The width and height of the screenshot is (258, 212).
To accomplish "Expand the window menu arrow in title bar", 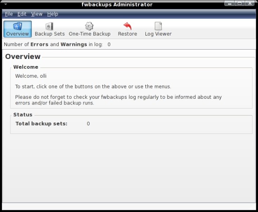I will (6, 4).
